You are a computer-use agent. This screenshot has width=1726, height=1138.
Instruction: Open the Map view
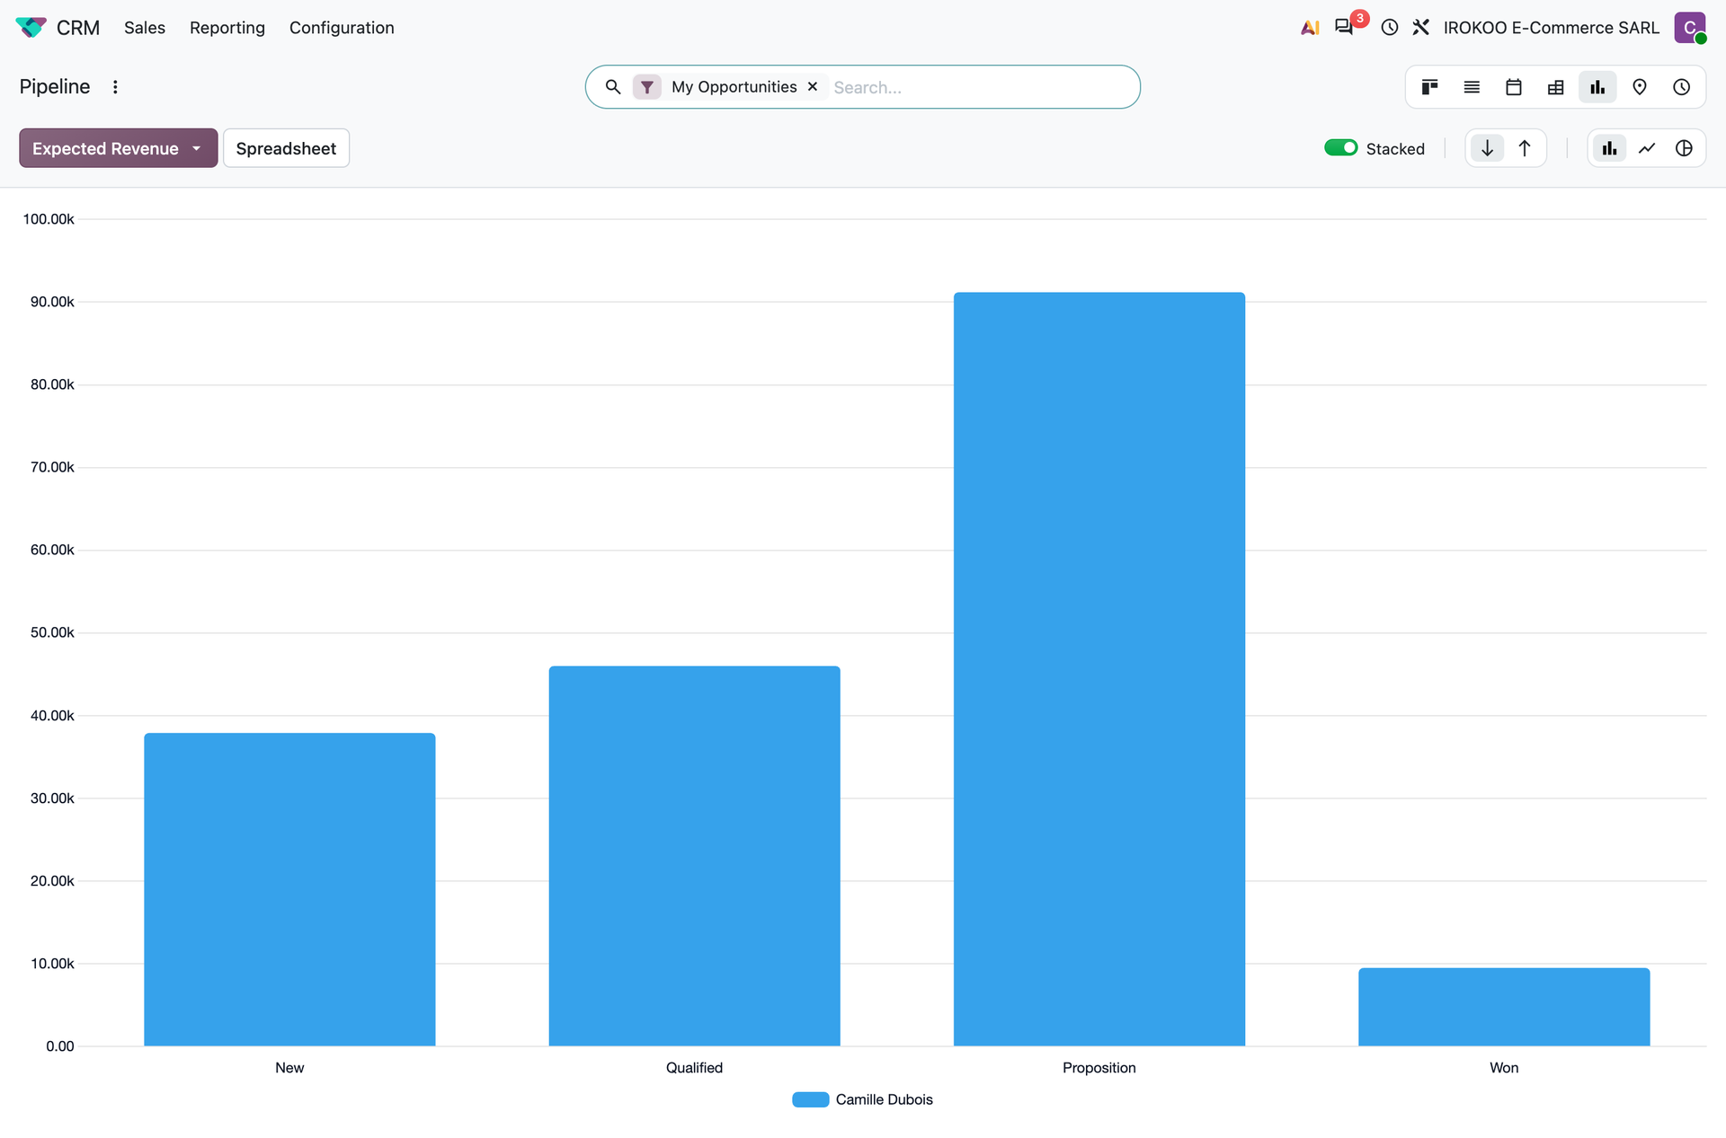(1640, 87)
